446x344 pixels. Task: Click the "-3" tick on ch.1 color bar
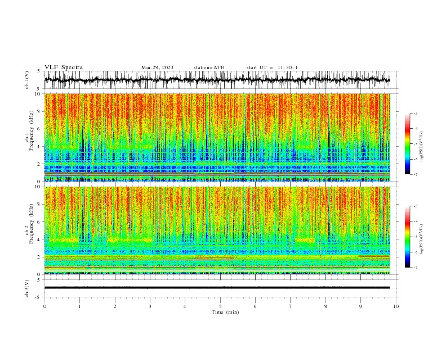pos(415,113)
